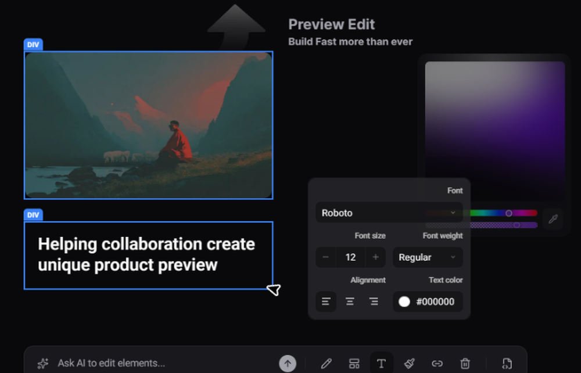
Task: Enable left text alignment
Action: (x=326, y=302)
